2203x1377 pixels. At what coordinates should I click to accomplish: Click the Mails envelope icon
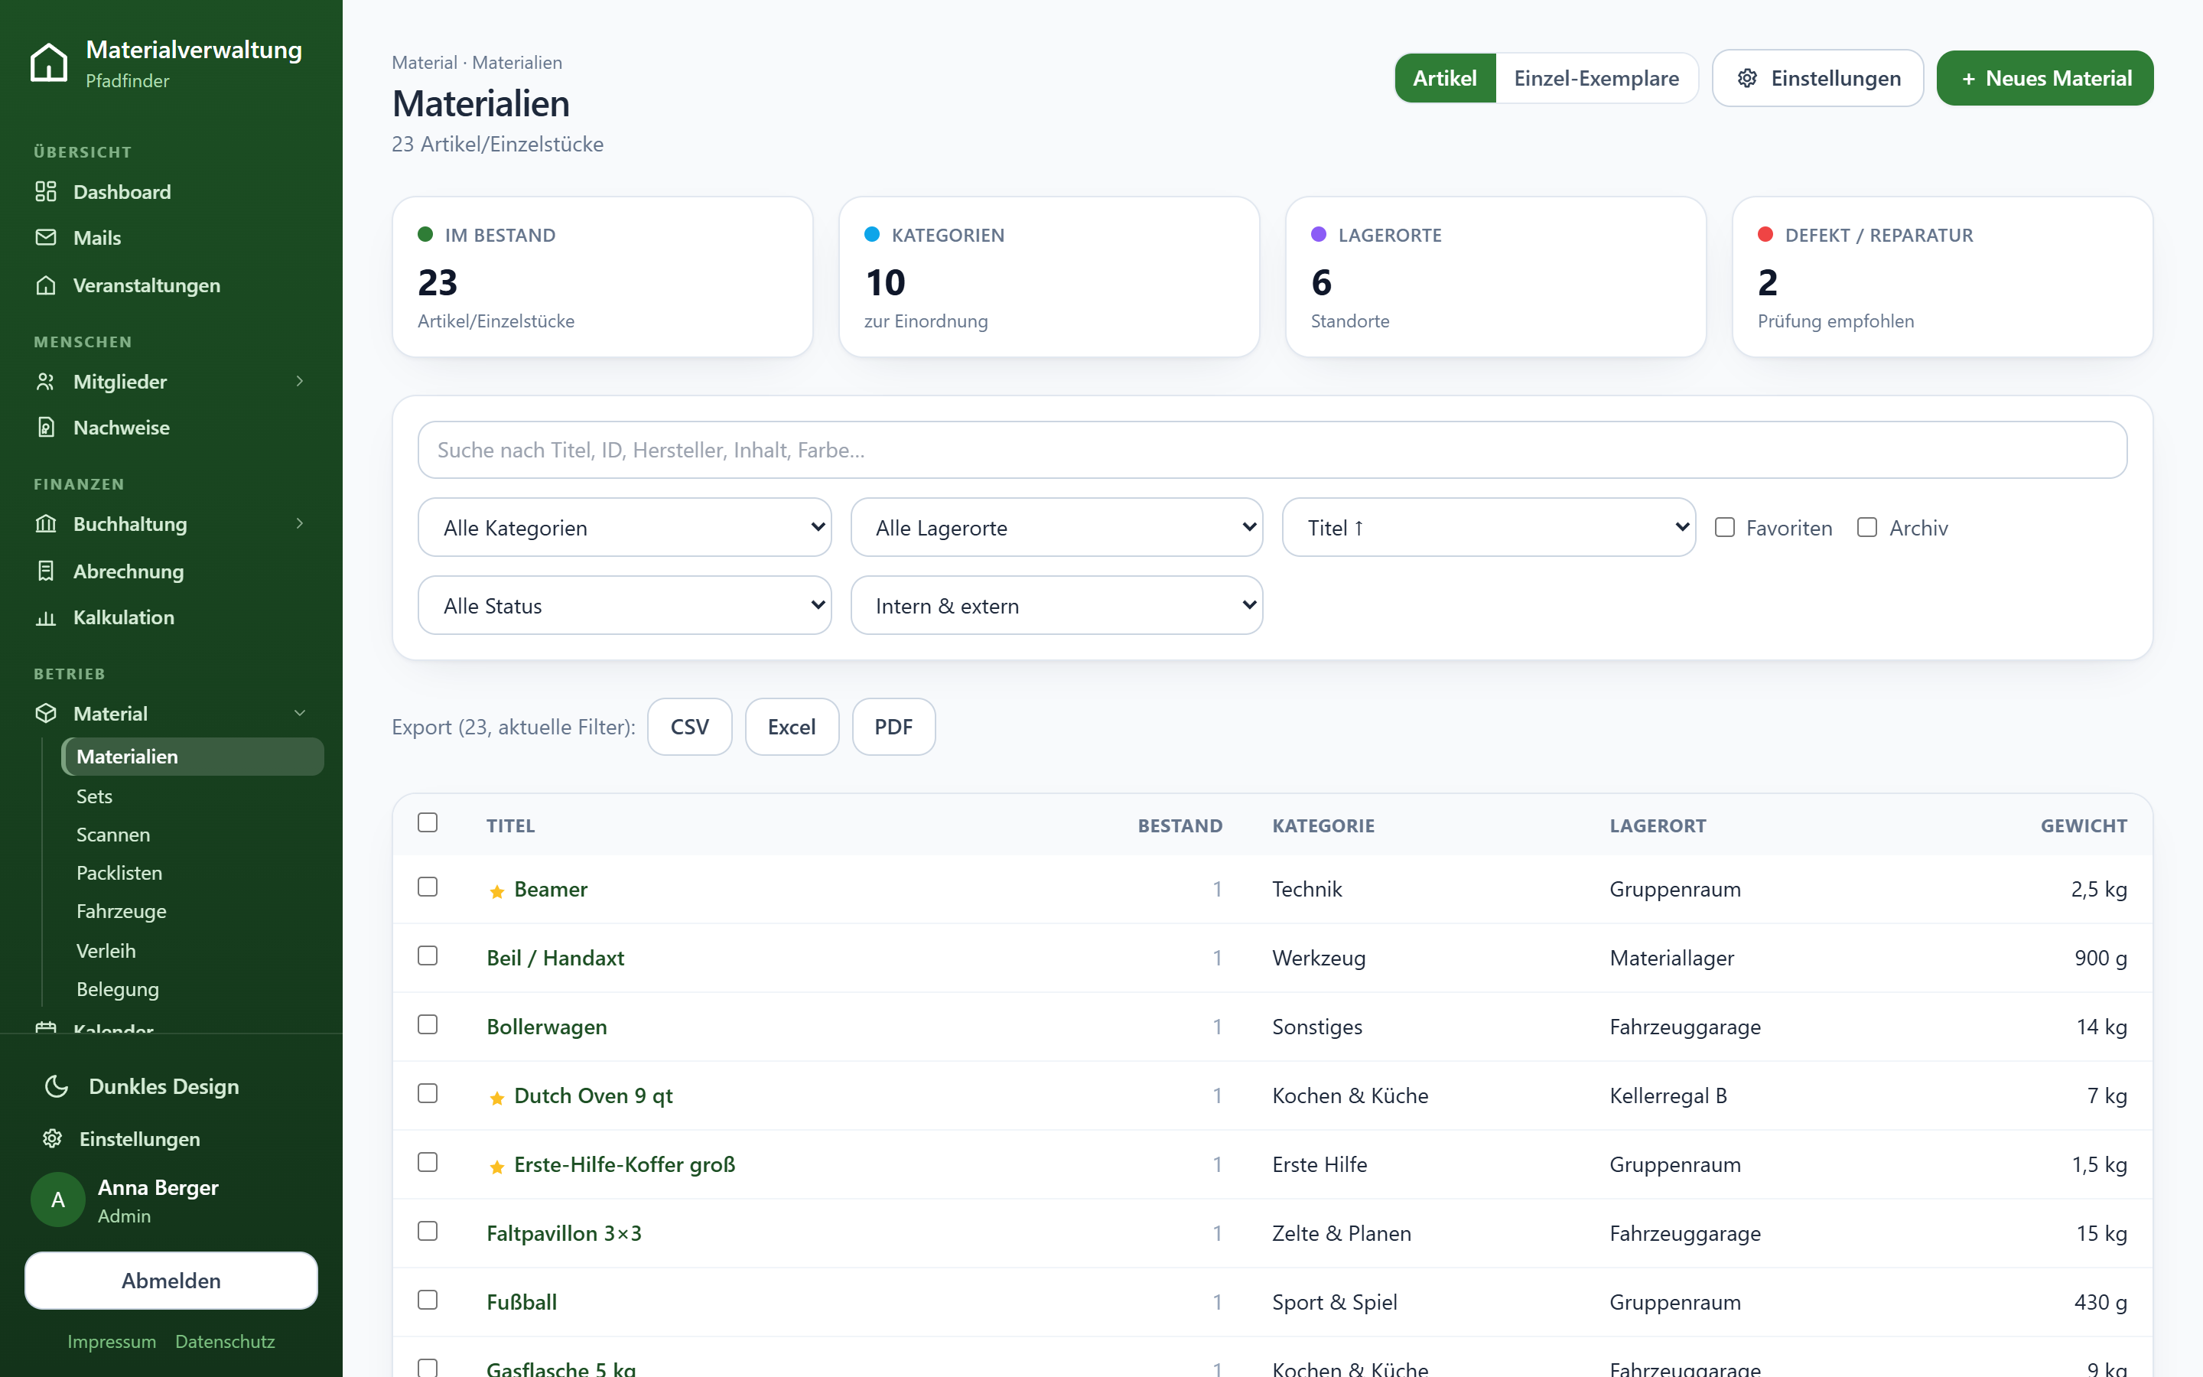[x=46, y=238]
